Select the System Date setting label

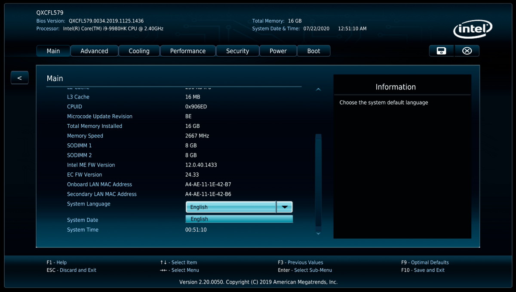[x=83, y=220]
